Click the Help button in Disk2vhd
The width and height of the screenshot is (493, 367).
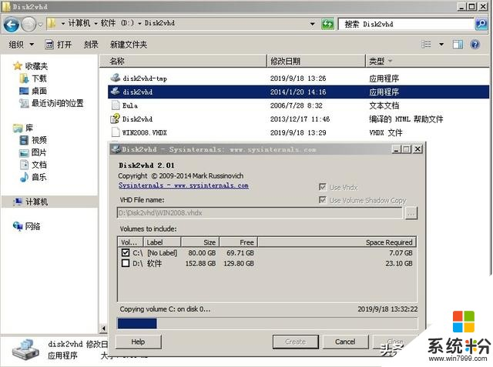139,342
